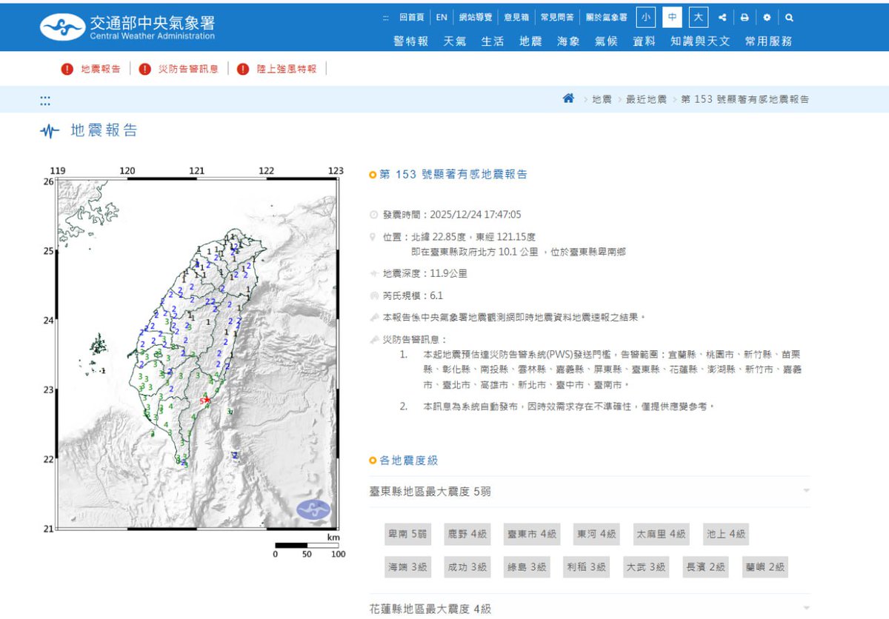Open the 地震 menu
Viewport: 889px width, 619px height.
pos(530,41)
